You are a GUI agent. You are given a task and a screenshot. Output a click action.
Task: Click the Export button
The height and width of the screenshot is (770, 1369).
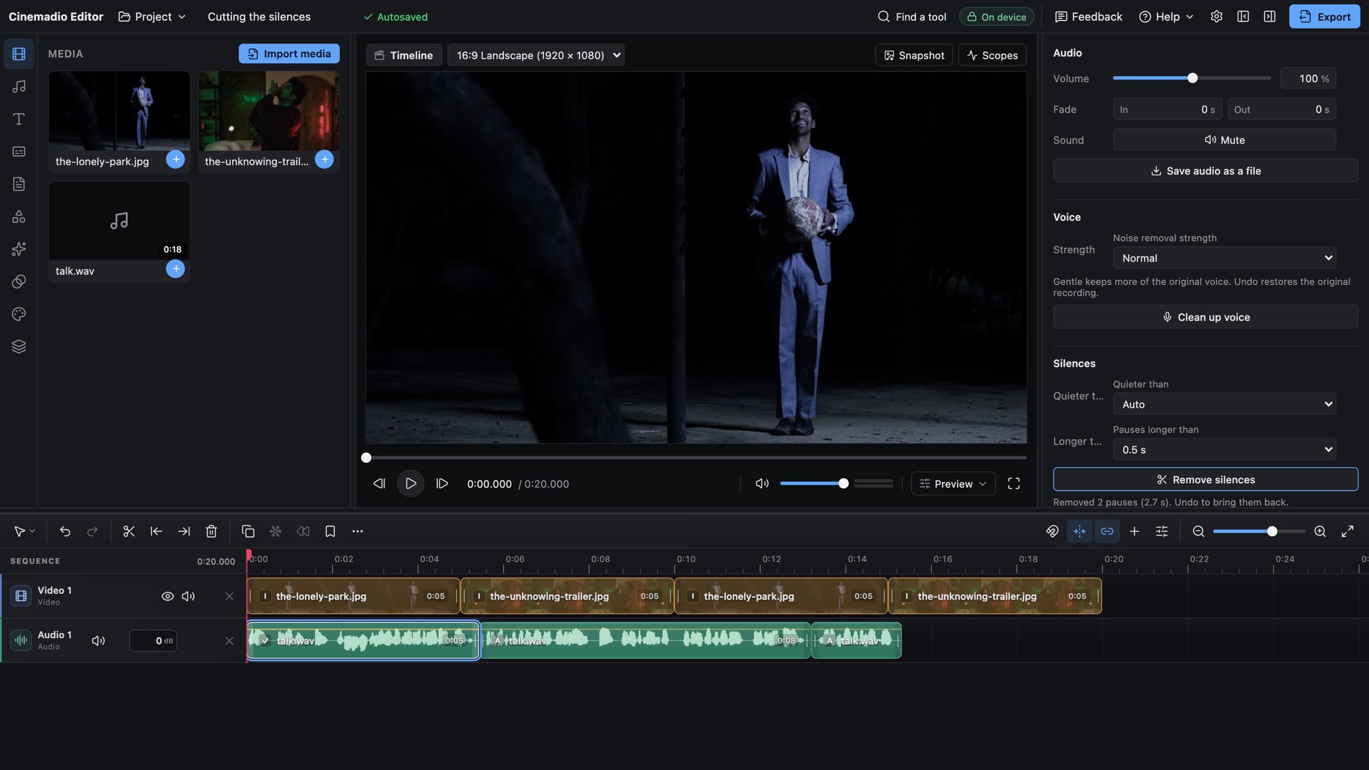[1325, 17]
